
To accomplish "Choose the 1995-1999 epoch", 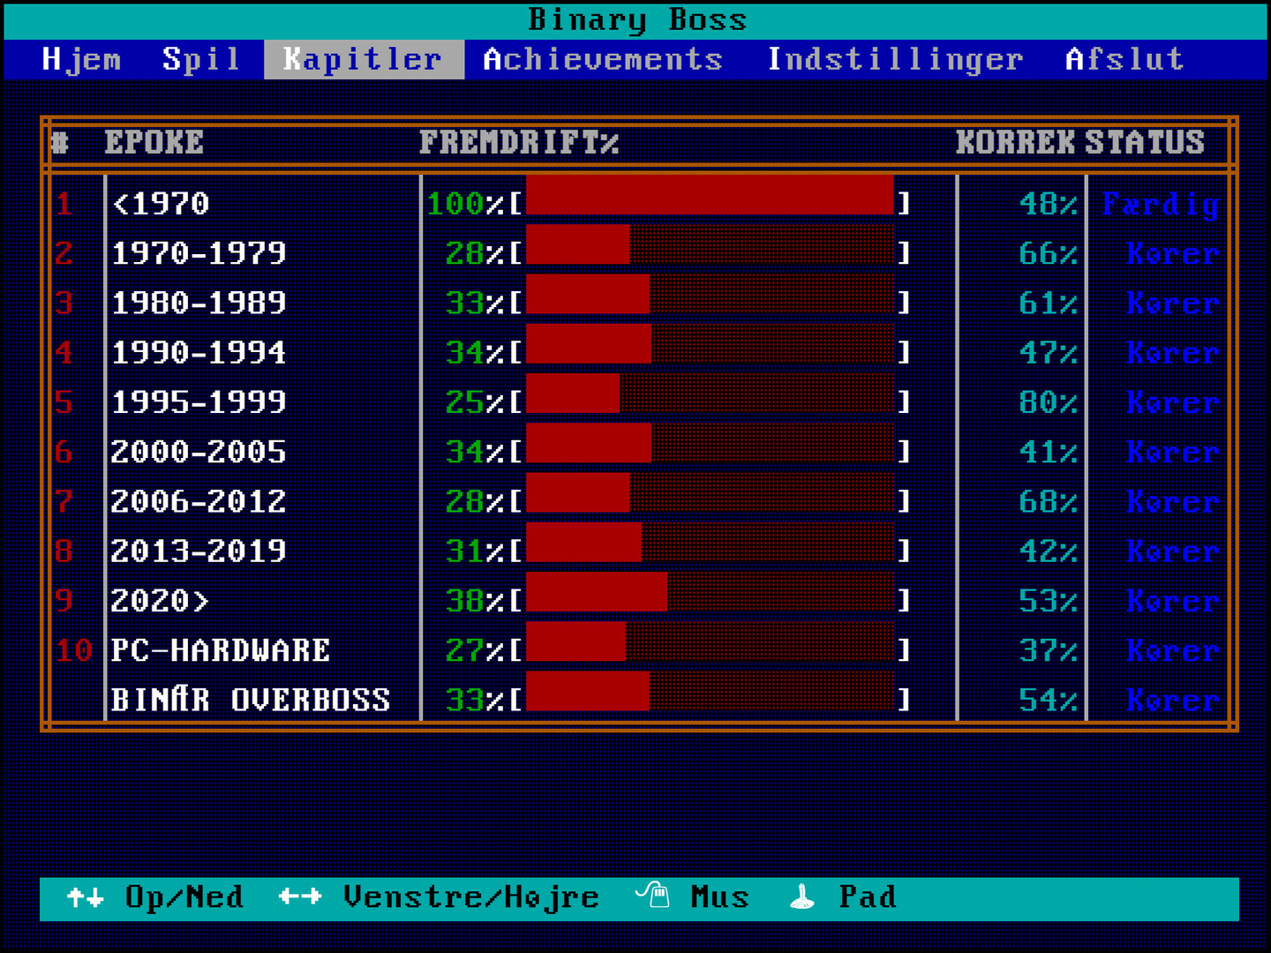I will tap(199, 402).
